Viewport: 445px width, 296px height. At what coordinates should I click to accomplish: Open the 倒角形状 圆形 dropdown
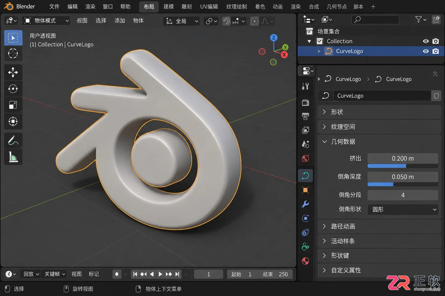coord(403,209)
